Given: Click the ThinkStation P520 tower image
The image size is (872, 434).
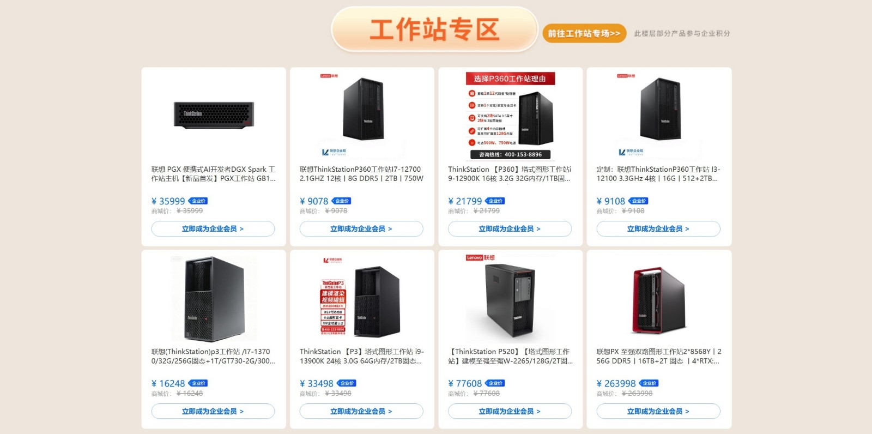Looking at the screenshot, I should (x=510, y=298).
